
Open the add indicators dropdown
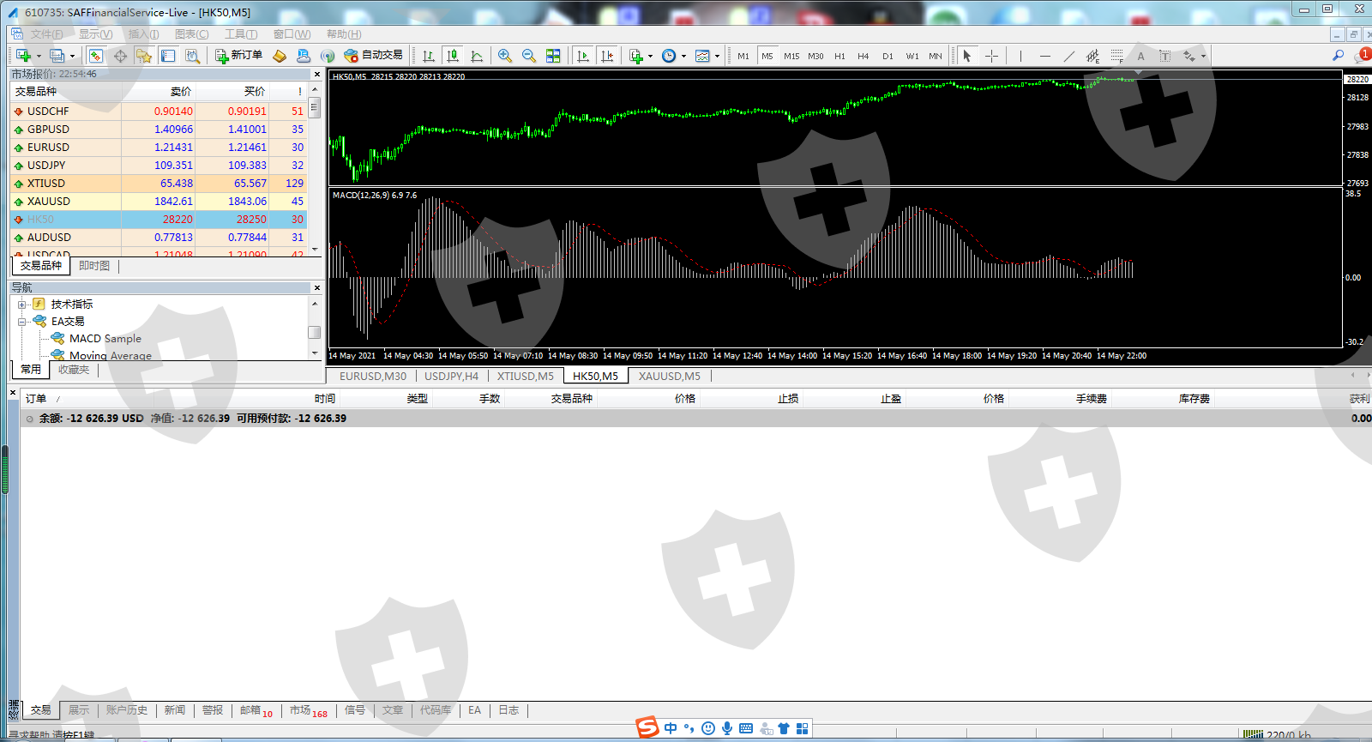(640, 56)
